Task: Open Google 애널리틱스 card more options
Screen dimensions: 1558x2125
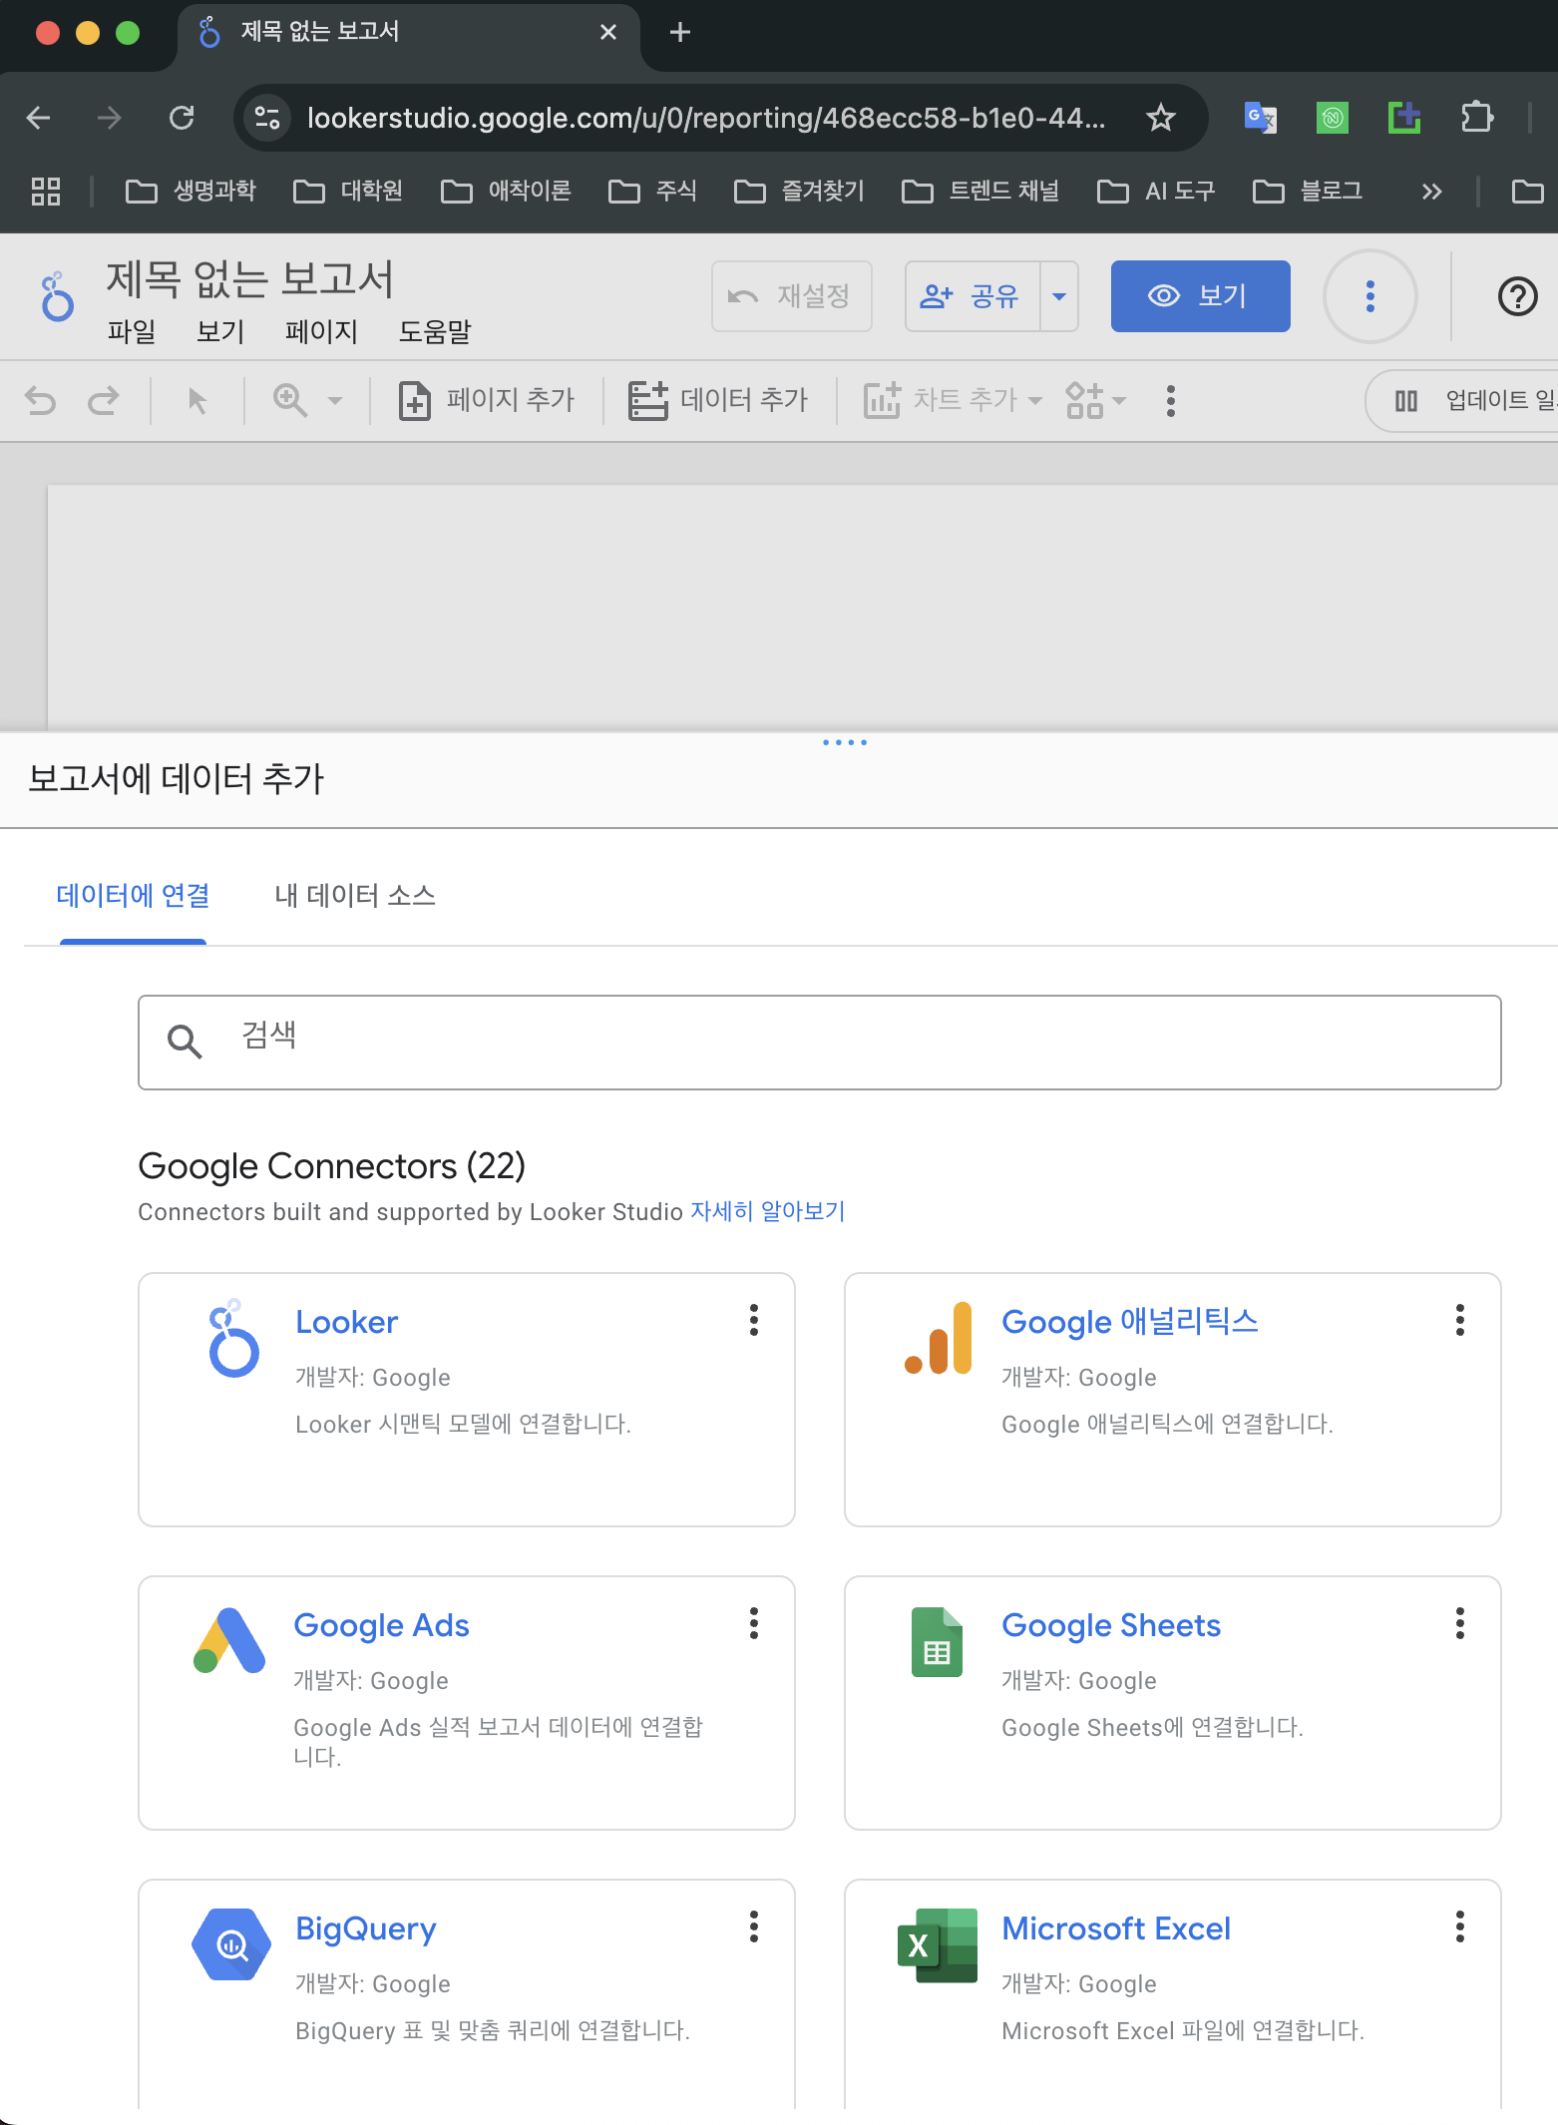Action: (x=1460, y=1320)
